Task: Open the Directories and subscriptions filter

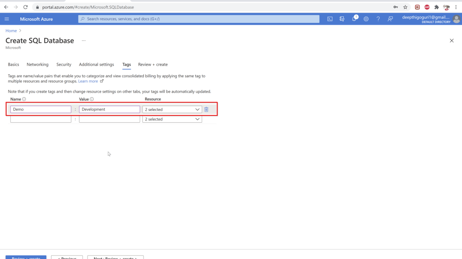Action: pos(342,19)
